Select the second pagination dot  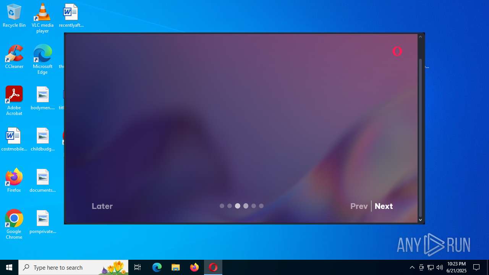230,206
